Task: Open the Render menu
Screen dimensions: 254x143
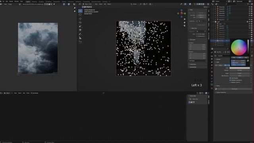Action: point(11,1)
